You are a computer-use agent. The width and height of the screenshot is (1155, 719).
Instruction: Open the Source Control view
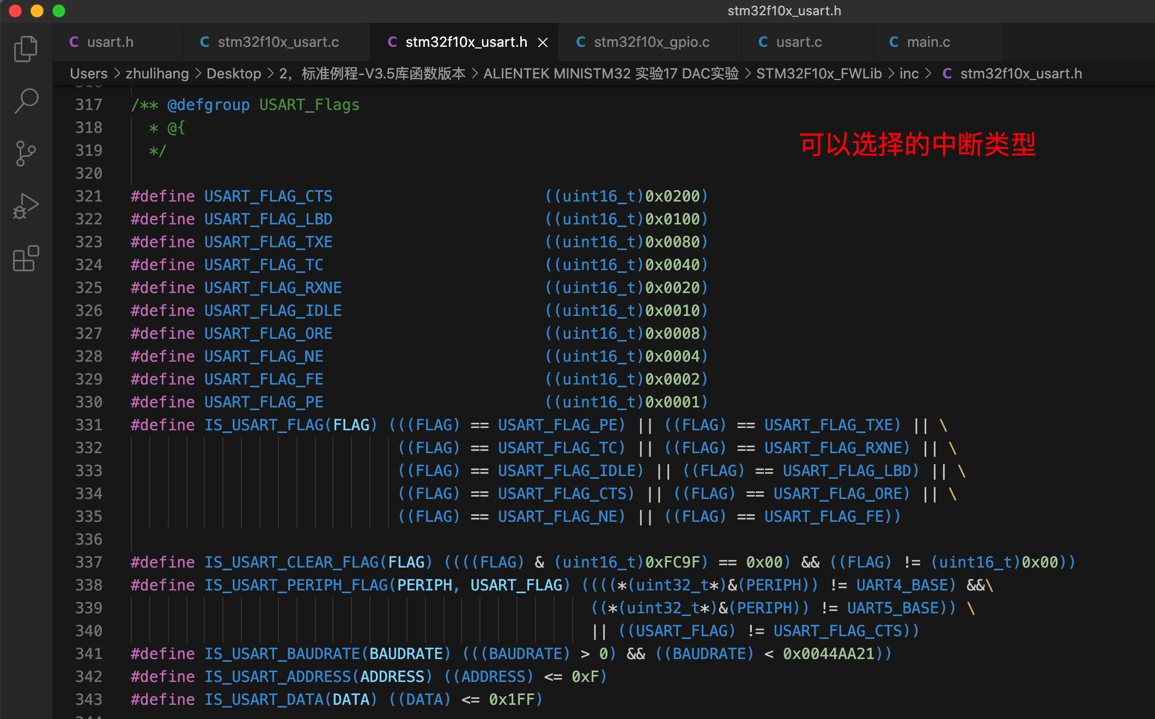(26, 153)
